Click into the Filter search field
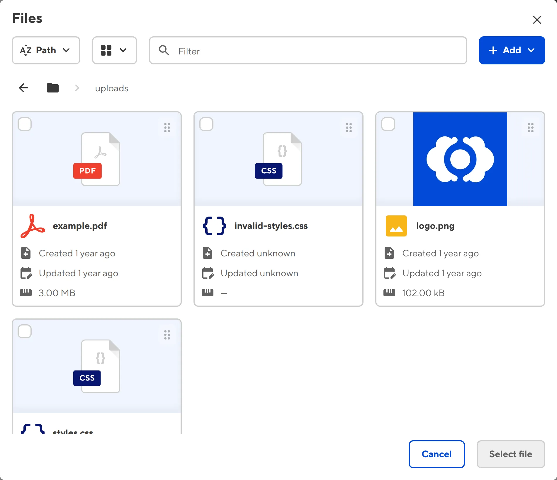 (x=317, y=51)
